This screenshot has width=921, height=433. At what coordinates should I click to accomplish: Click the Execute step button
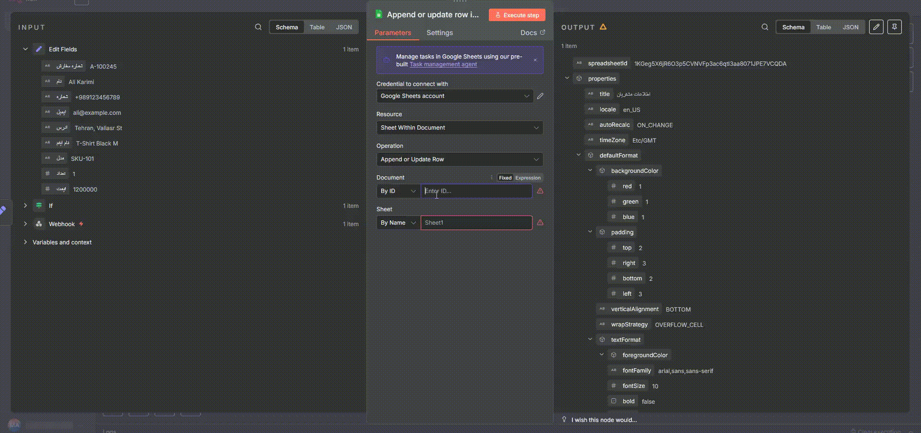coord(517,15)
